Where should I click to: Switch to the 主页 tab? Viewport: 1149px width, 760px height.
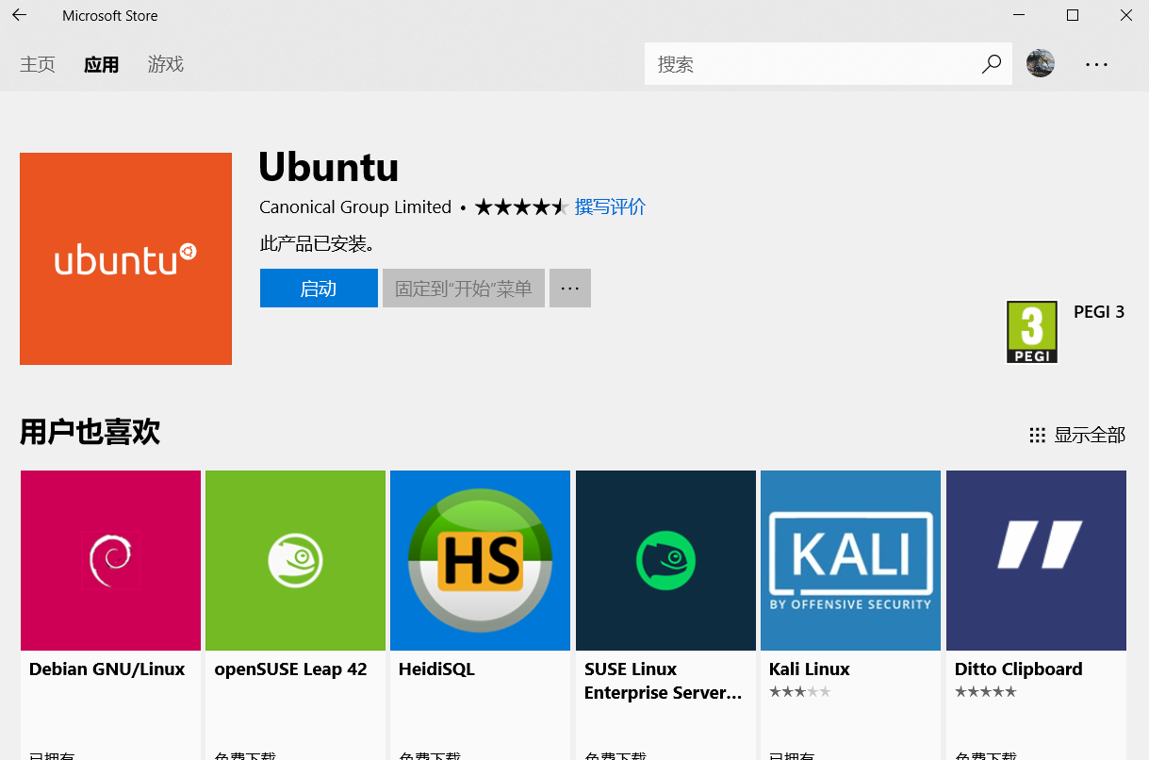38,64
